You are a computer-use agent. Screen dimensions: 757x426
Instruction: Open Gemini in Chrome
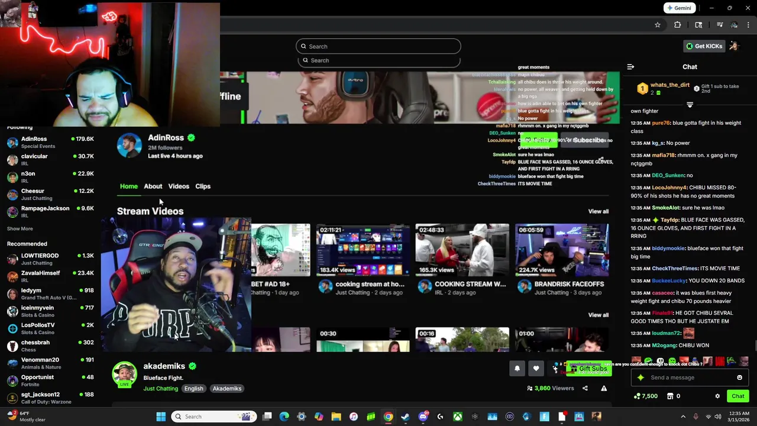[679, 8]
